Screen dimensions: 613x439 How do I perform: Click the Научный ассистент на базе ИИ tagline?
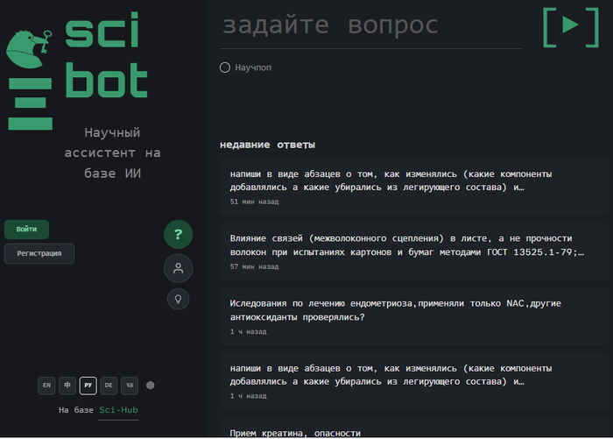(113, 153)
